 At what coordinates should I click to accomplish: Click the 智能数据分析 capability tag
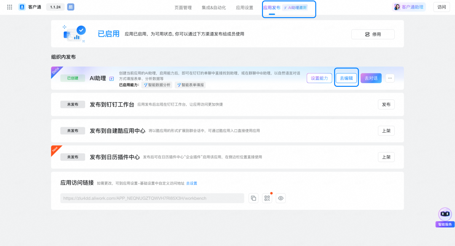pyautogui.click(x=157, y=85)
